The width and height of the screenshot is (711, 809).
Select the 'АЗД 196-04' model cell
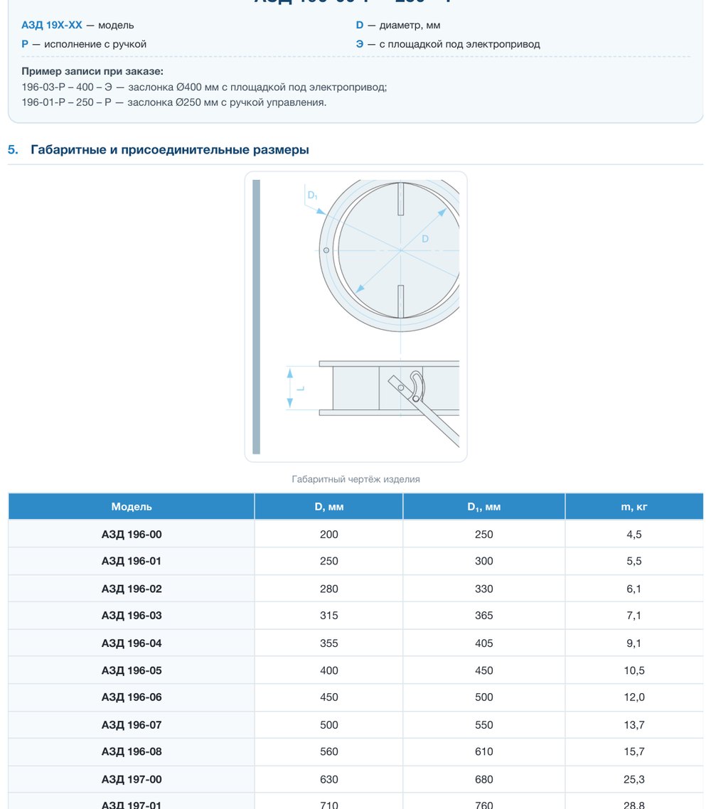pyautogui.click(x=132, y=643)
